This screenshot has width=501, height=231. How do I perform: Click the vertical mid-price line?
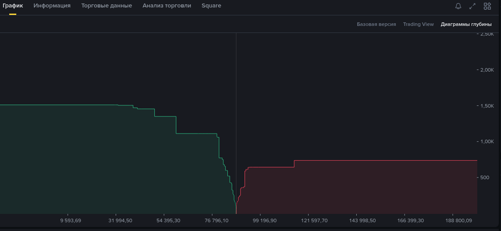pos(236,110)
